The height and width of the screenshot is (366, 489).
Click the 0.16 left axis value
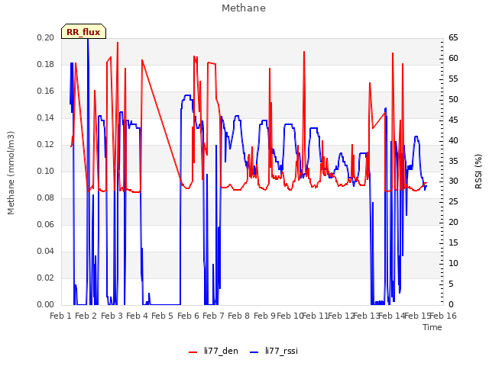pyautogui.click(x=46, y=91)
